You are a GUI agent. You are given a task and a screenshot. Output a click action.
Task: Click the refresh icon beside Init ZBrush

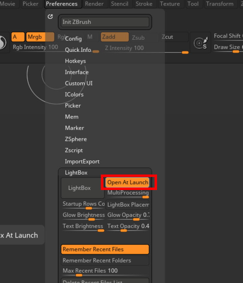pyautogui.click(x=50, y=17)
